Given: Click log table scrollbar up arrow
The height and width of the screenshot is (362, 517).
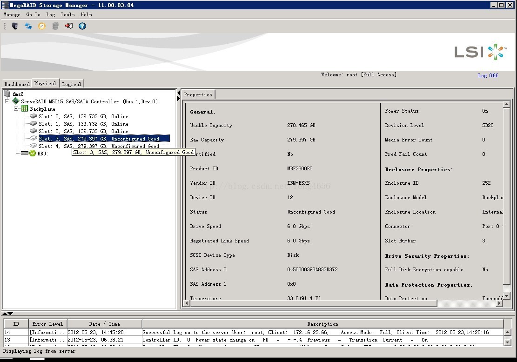Looking at the screenshot, I should click(508, 332).
